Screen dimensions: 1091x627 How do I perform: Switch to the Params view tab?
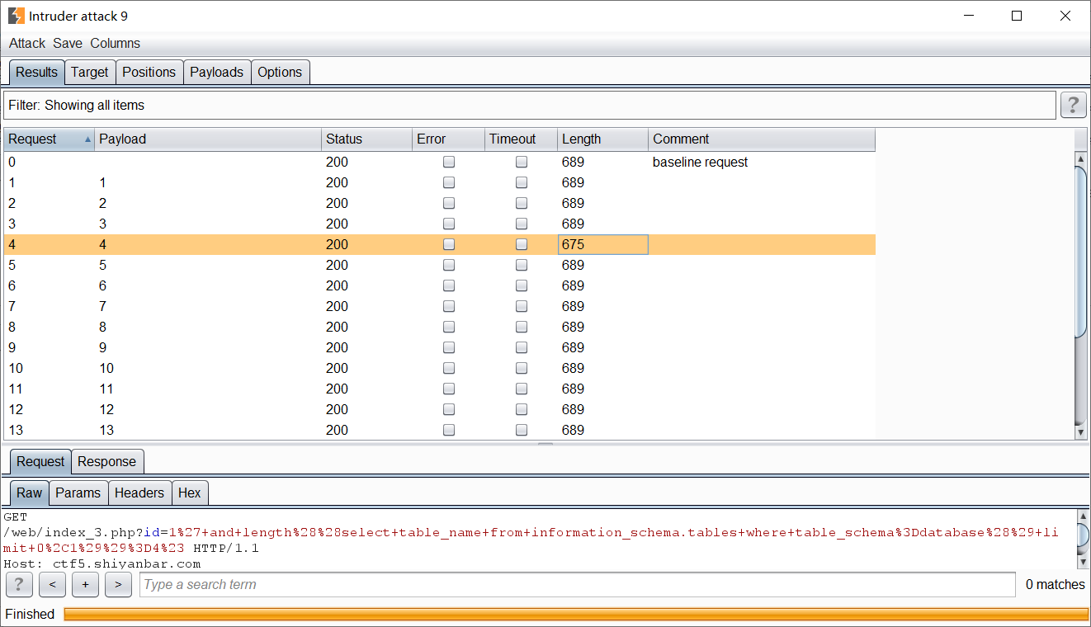pos(78,493)
